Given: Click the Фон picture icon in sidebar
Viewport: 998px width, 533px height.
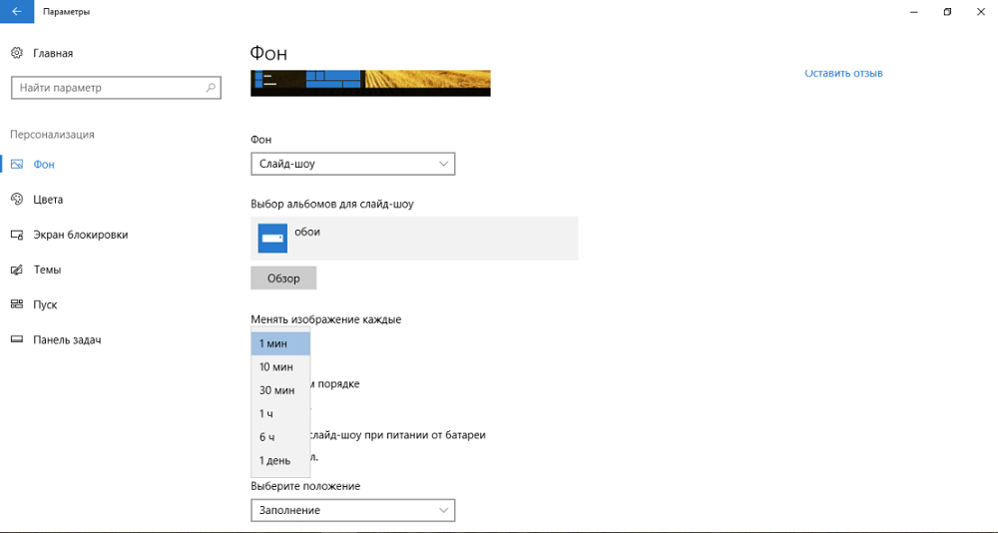Looking at the screenshot, I should (17, 165).
